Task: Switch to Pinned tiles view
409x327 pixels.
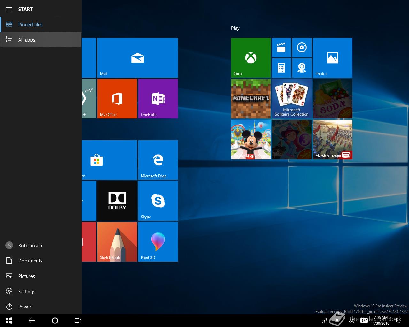Action: tap(41, 24)
